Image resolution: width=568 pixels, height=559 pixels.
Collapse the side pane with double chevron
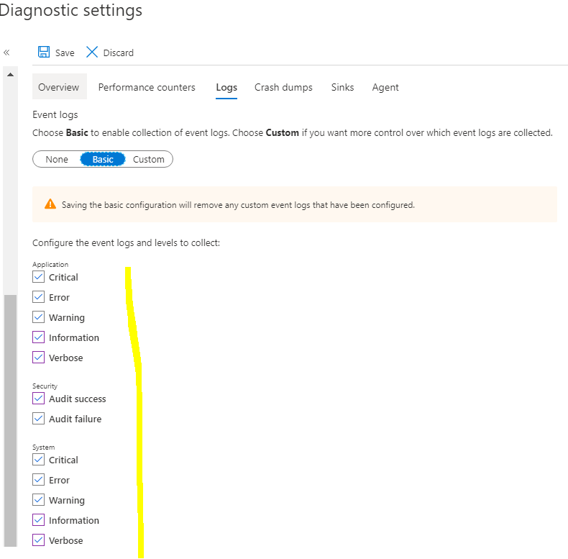pyautogui.click(x=6, y=53)
